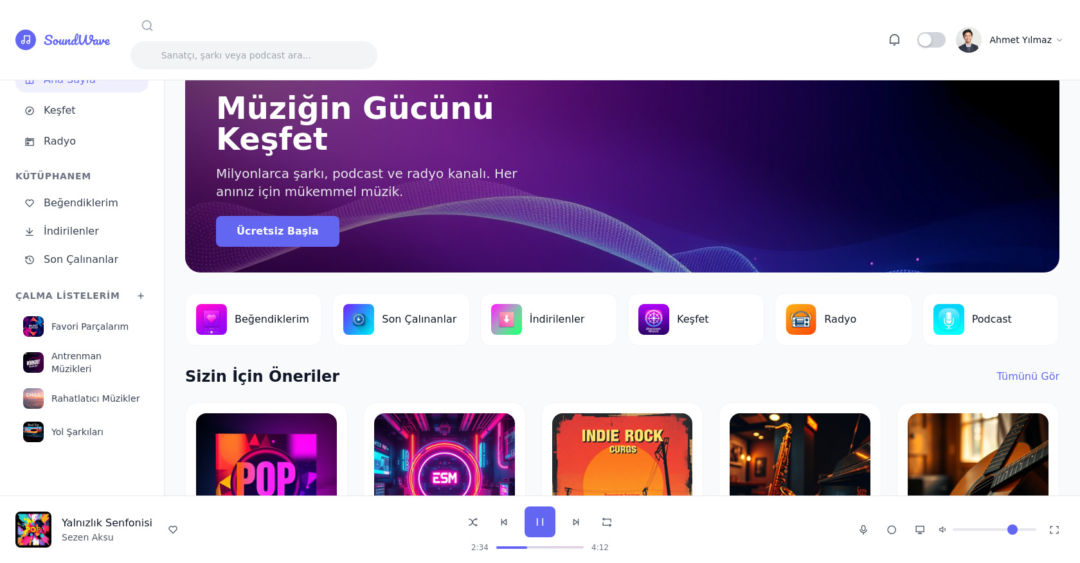Toggle the dark mode switch
Image resolution: width=1080 pixels, height=563 pixels.
pos(931,40)
